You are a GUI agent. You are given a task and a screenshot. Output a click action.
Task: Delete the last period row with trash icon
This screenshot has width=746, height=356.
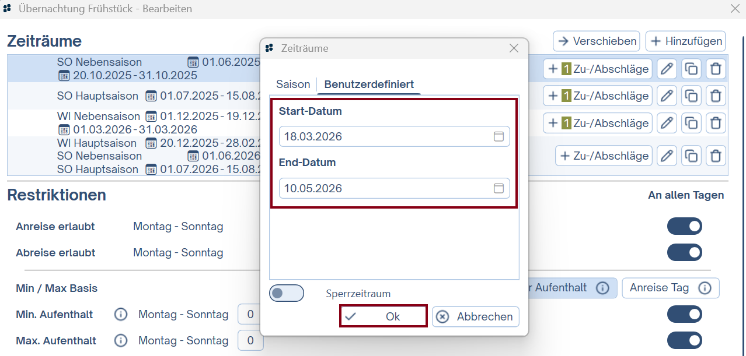click(716, 156)
